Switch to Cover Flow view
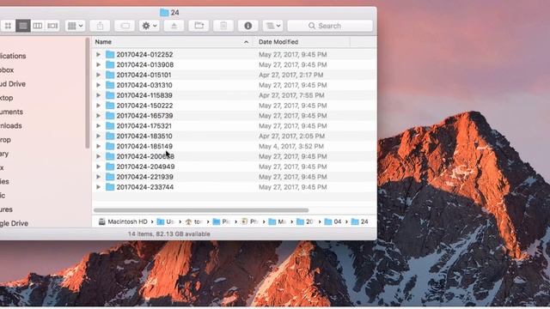The width and height of the screenshot is (550, 309). [x=52, y=26]
